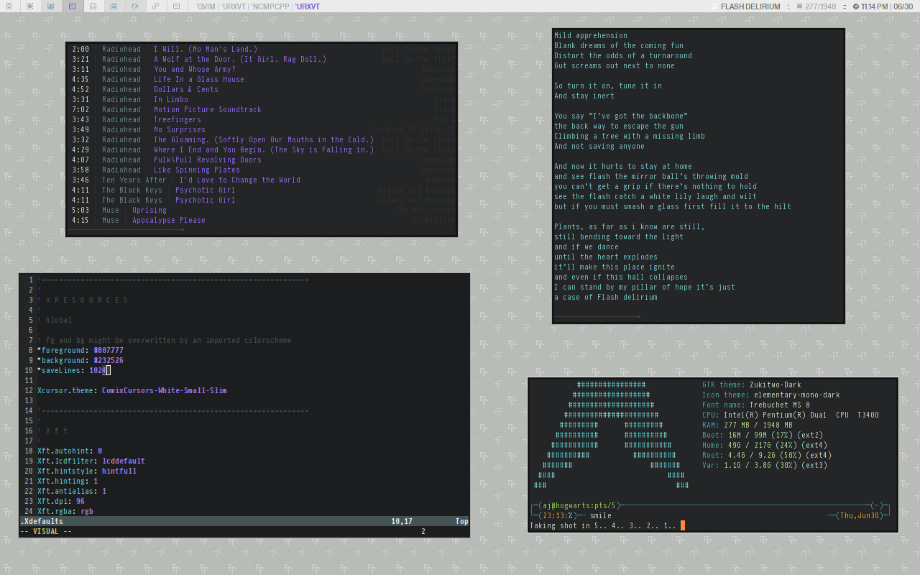Viewport: 920px width, 575px height.
Task: Select the track Where I End and You Begin
Action: pos(264,149)
